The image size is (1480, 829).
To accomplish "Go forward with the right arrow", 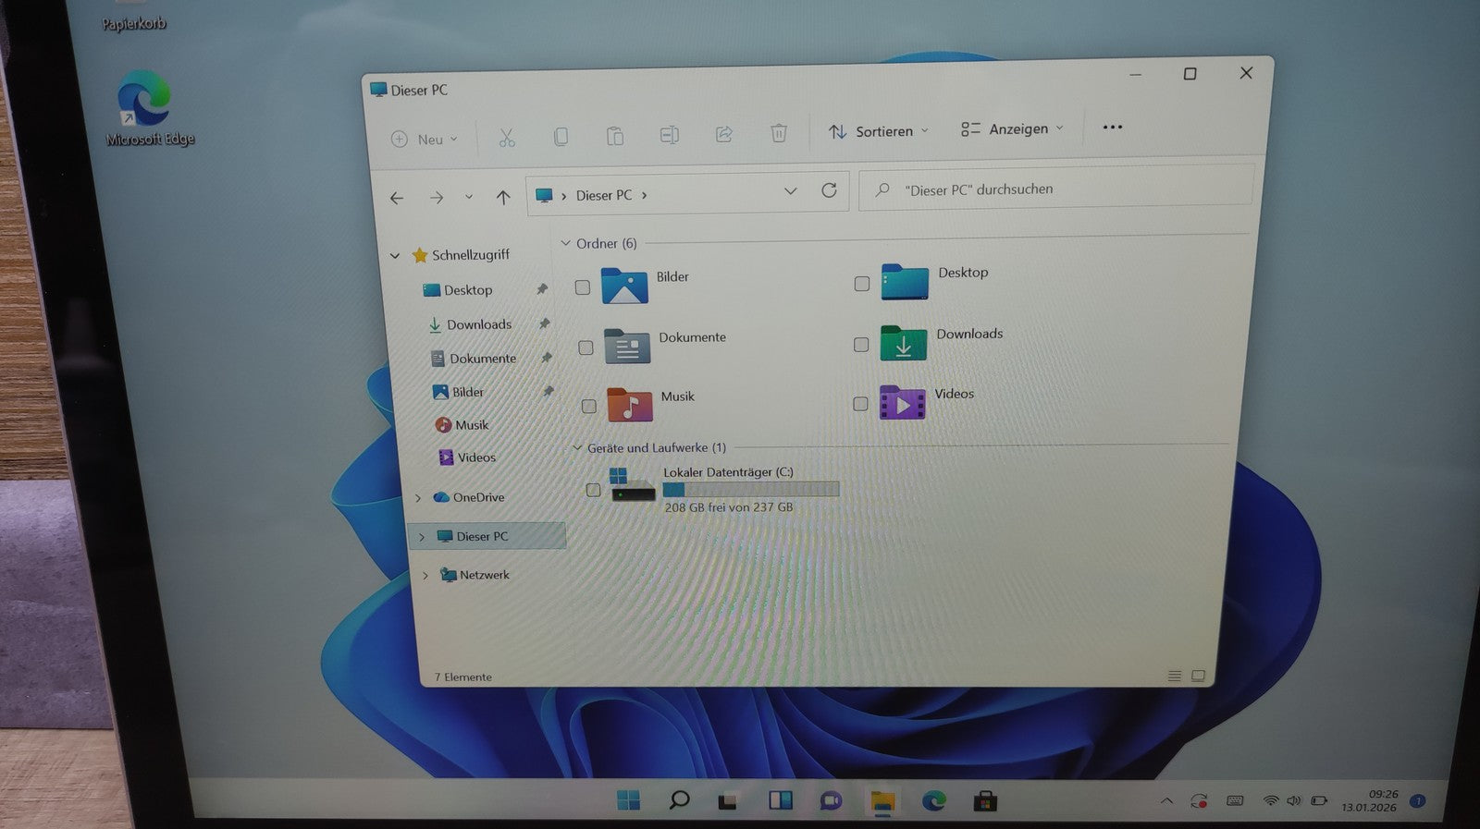I will (x=437, y=197).
